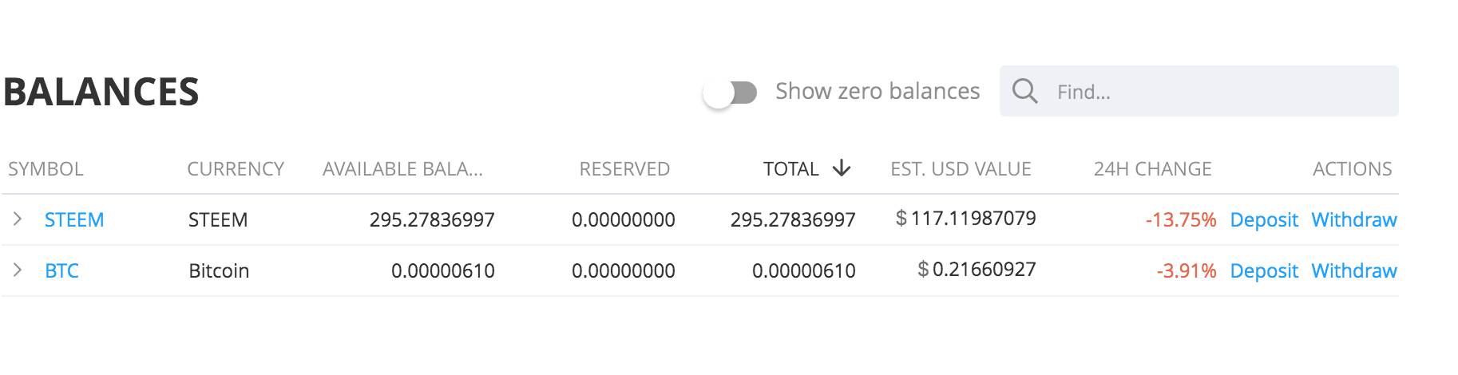The height and width of the screenshot is (375, 1458).
Task: Select STEEM total 295.27836997
Action: (x=793, y=219)
